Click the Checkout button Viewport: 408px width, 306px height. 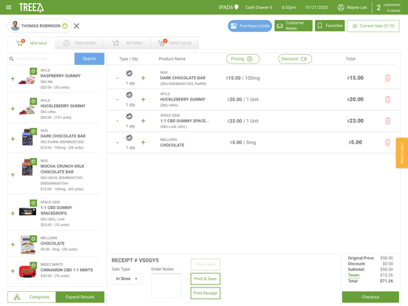370,297
